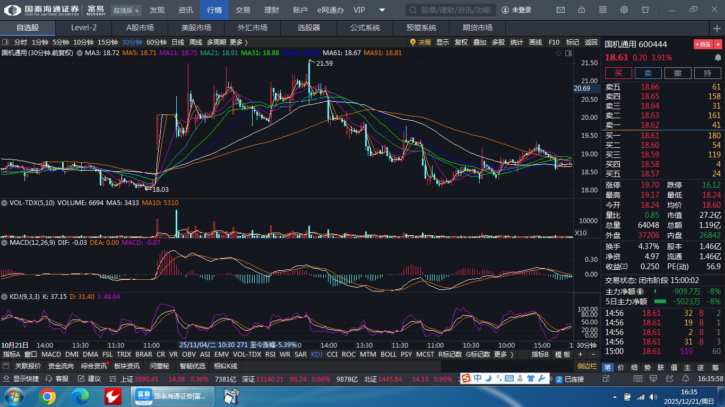Expand the 更多 time period options
Image resolution: width=725 pixels, height=407 pixels.
coord(238,42)
